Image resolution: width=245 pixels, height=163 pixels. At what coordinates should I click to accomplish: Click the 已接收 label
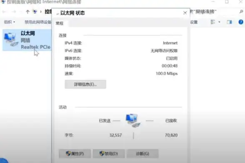coord(171,121)
